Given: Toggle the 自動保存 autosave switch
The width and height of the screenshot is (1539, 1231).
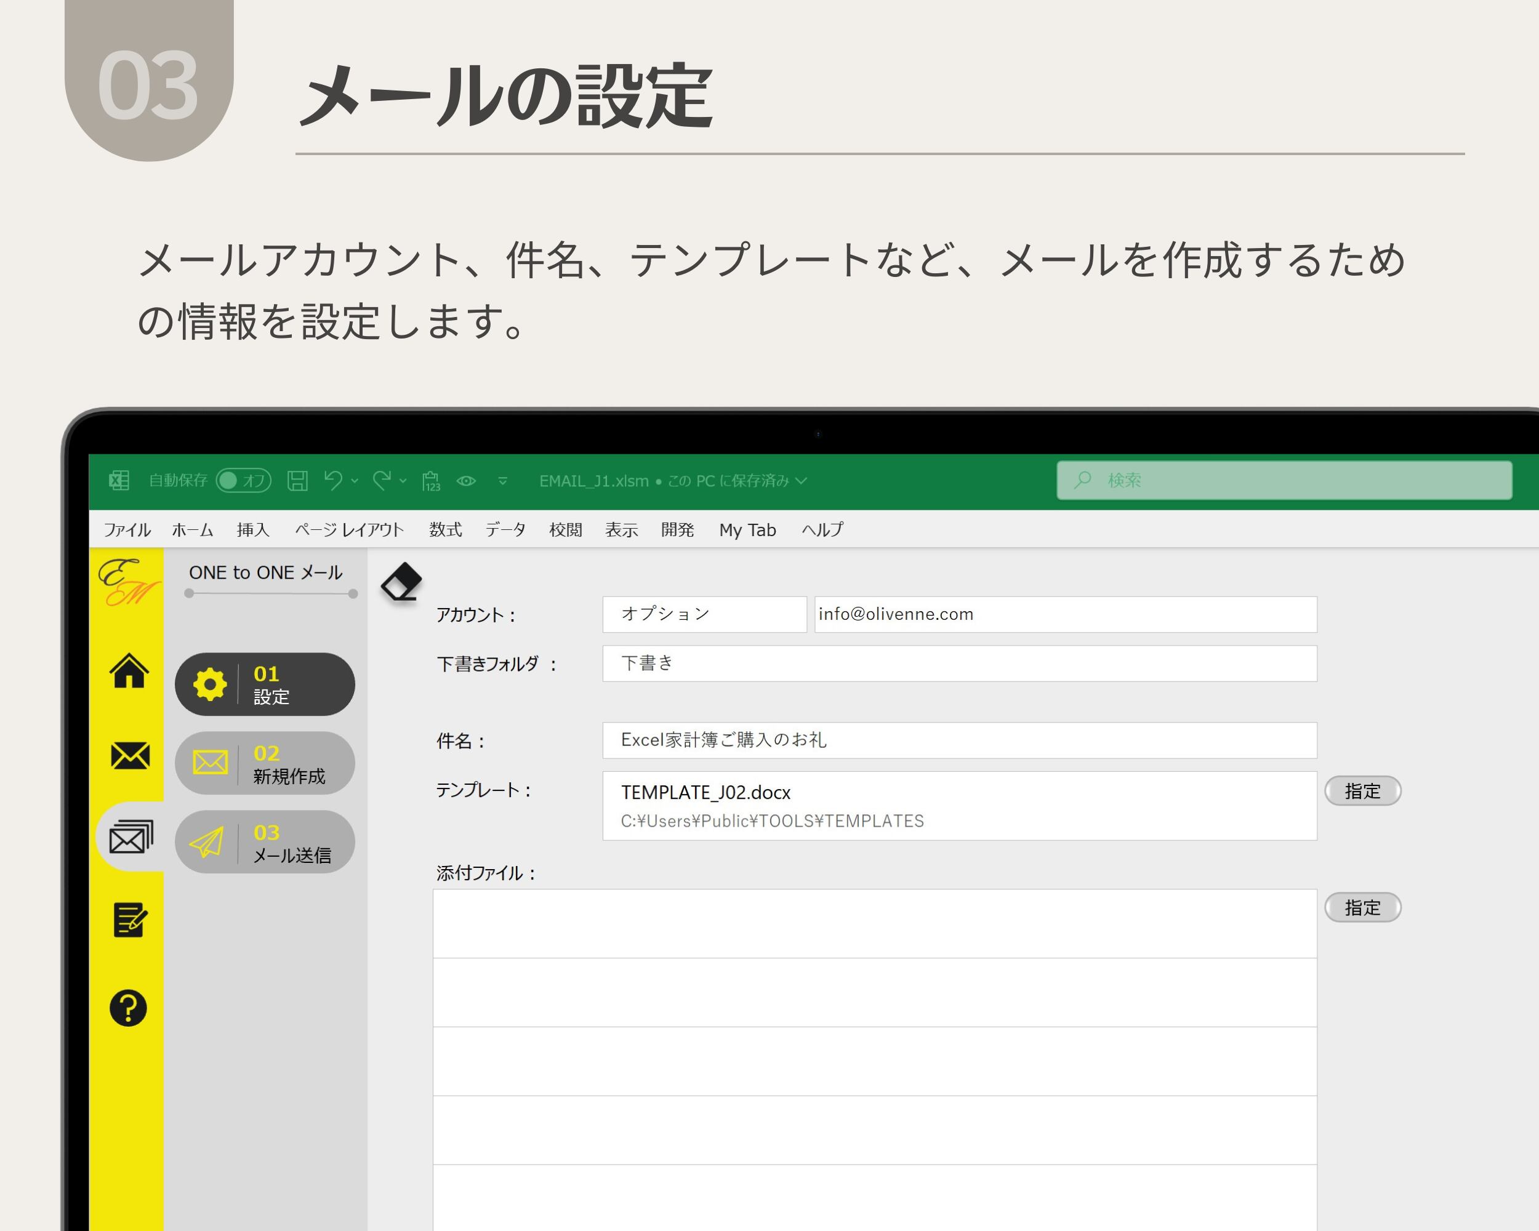Looking at the screenshot, I should 243,480.
